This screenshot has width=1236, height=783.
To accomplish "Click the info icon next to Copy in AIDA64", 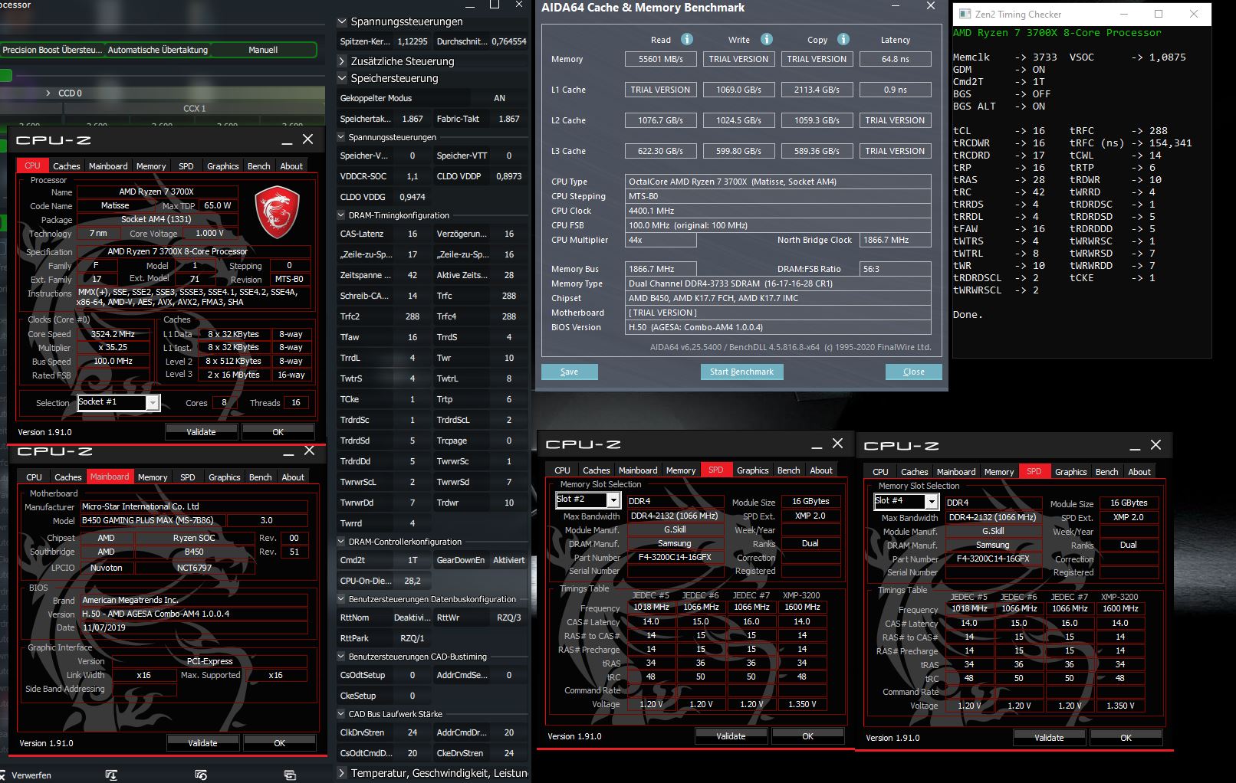I will tap(843, 39).
